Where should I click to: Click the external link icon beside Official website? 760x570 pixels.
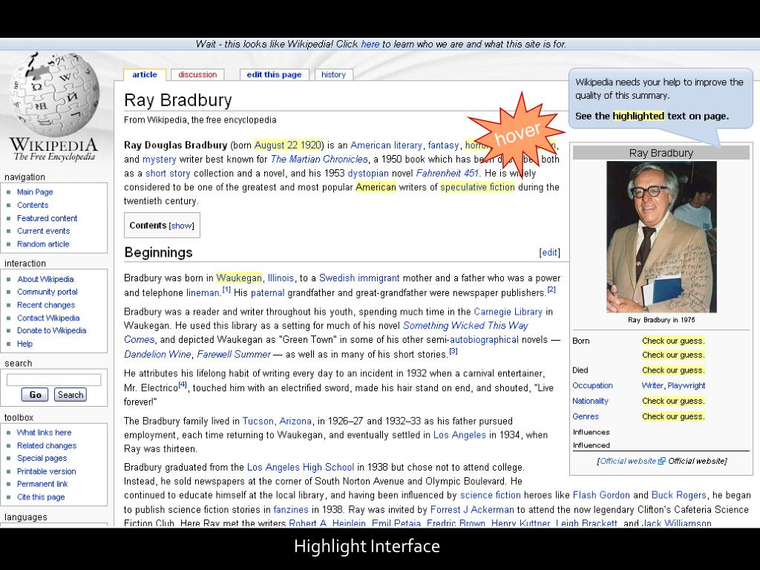pos(661,461)
